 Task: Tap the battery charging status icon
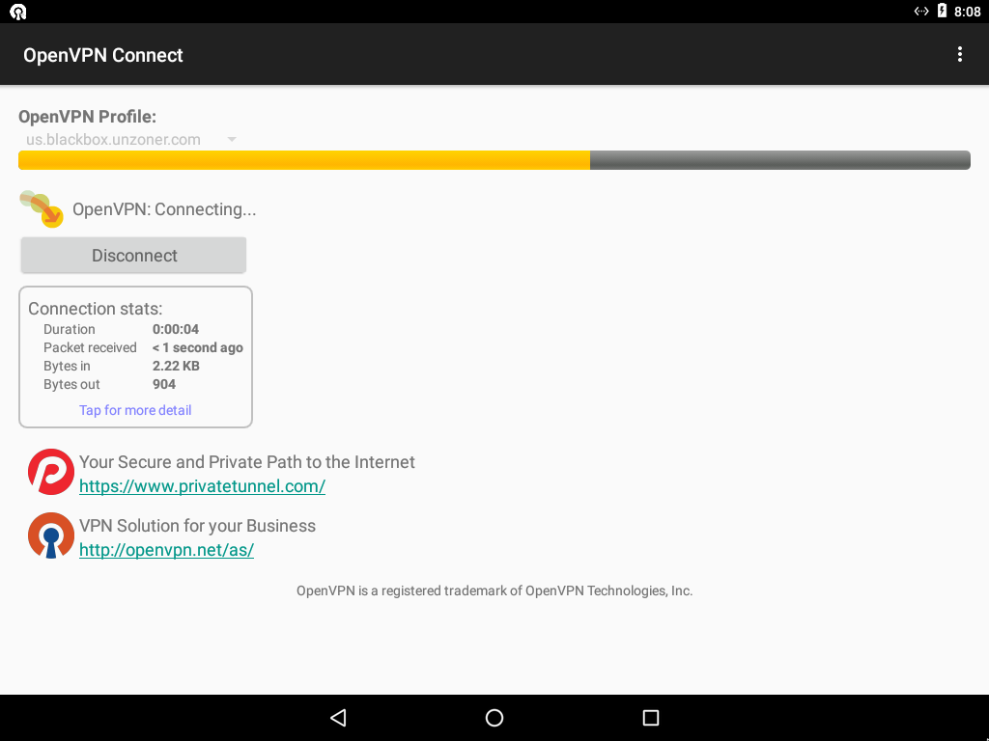[942, 11]
